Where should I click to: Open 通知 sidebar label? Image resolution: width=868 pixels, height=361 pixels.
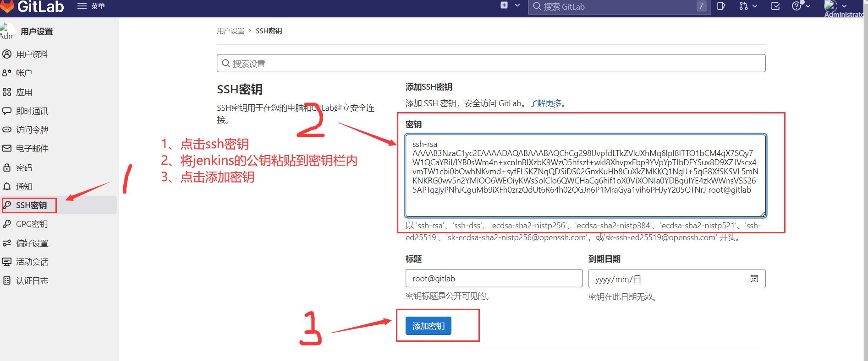pos(24,186)
